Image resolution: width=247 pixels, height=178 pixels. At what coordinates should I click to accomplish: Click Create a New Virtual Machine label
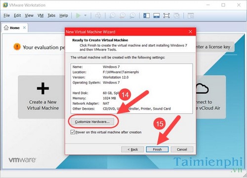click(43, 105)
